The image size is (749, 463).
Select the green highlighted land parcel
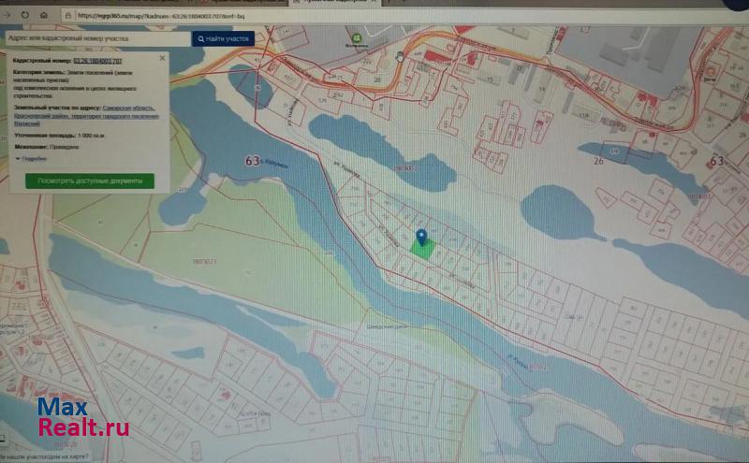tap(421, 249)
